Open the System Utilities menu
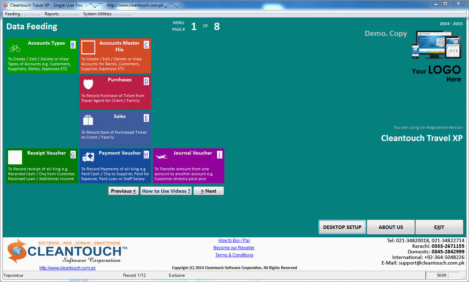 click(107, 14)
